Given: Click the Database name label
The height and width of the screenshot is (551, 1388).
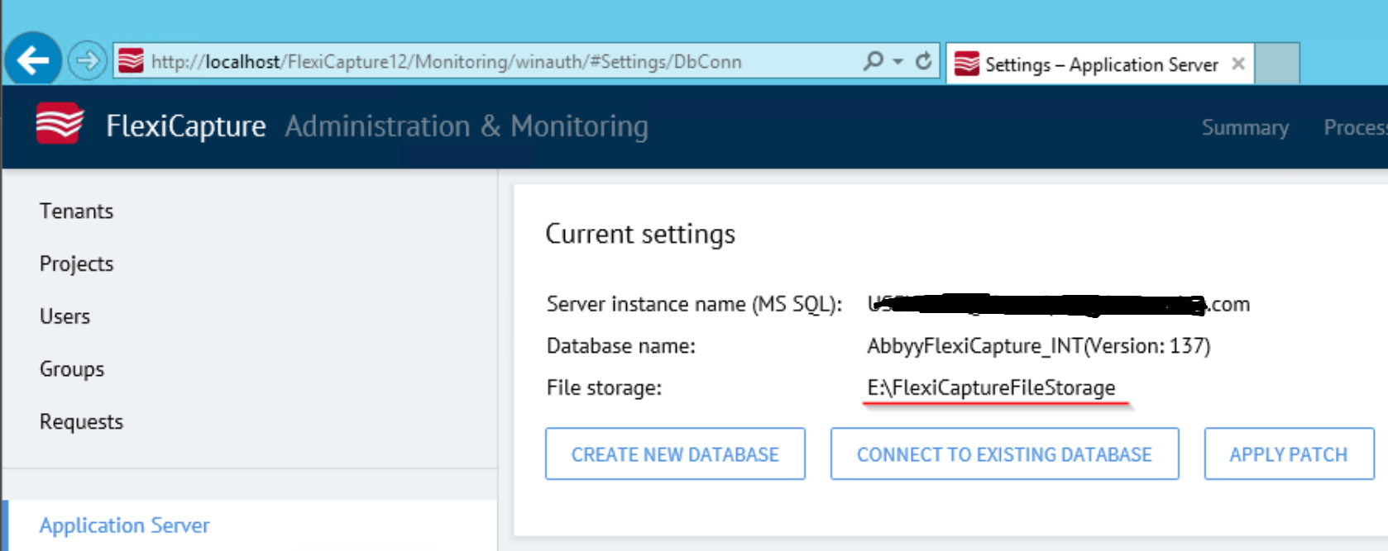Looking at the screenshot, I should click(620, 345).
